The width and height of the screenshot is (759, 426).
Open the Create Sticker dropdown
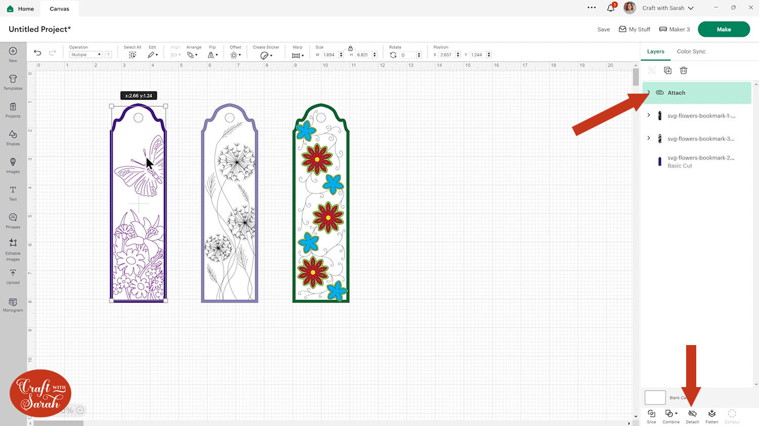coord(266,55)
